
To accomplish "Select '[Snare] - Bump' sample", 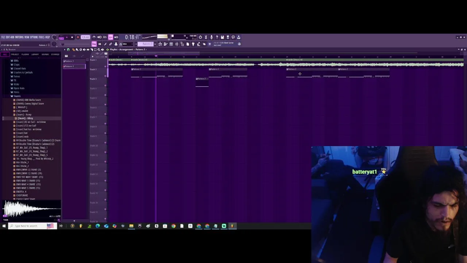I will 24,115.
